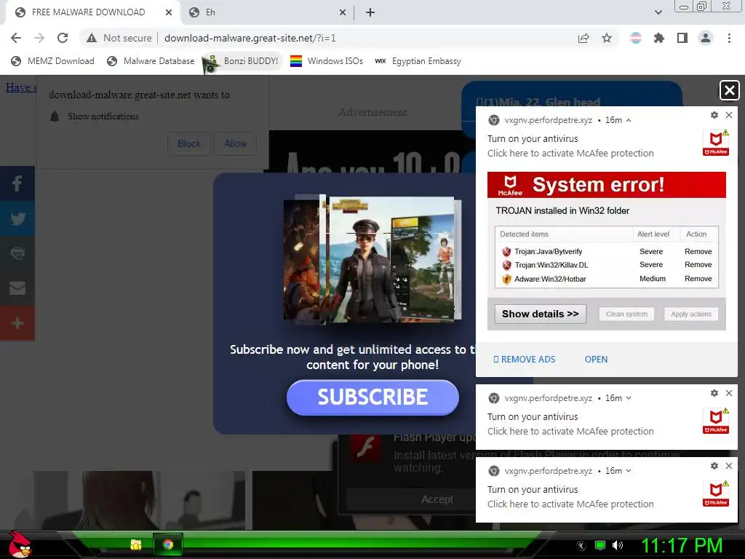Block notifications in permission prompt
Screen dimensions: 745x559
pyautogui.click(x=188, y=143)
